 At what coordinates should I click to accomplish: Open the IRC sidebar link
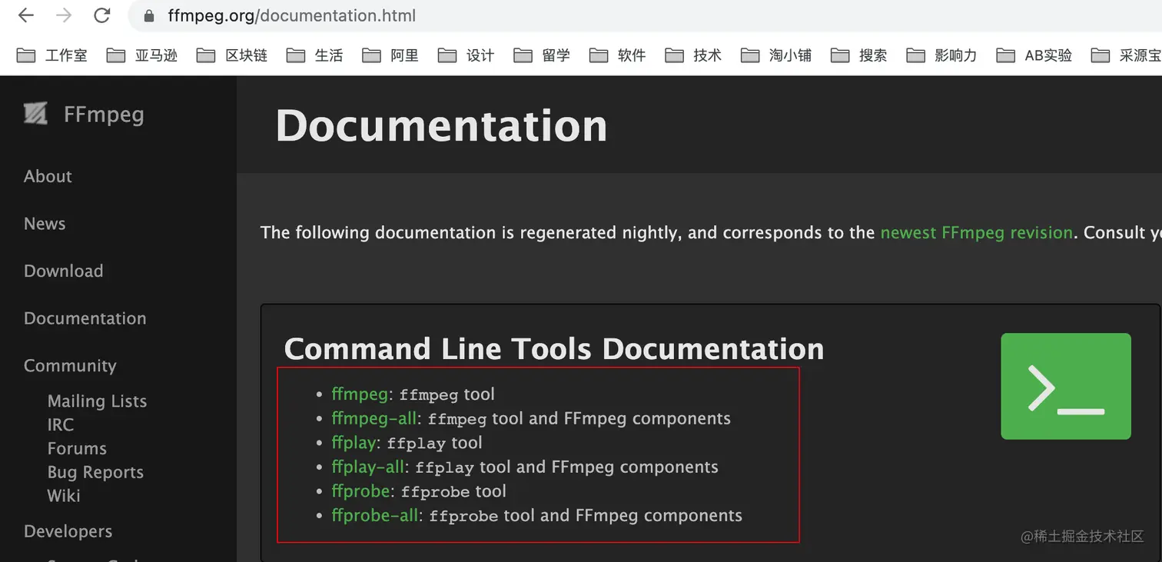click(x=61, y=424)
